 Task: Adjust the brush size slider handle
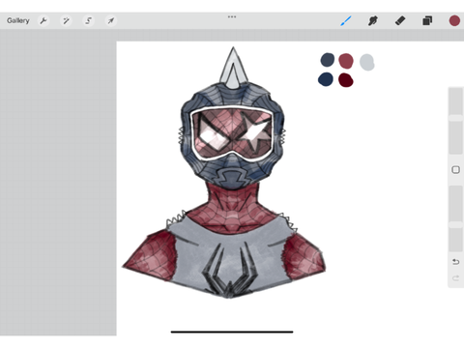[455, 118]
